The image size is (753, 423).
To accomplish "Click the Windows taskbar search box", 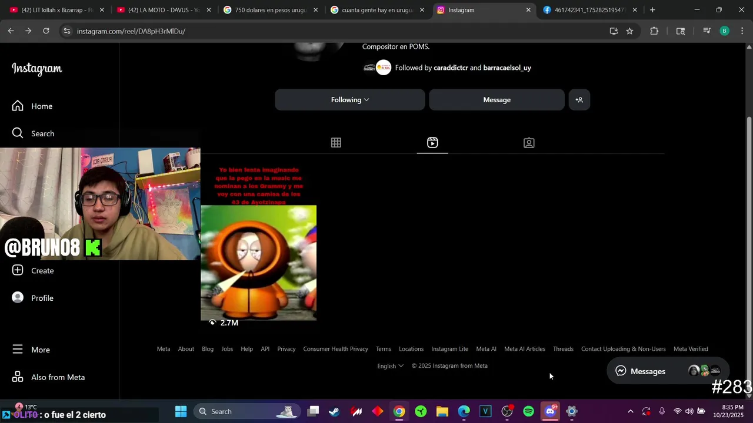I will pos(247,411).
